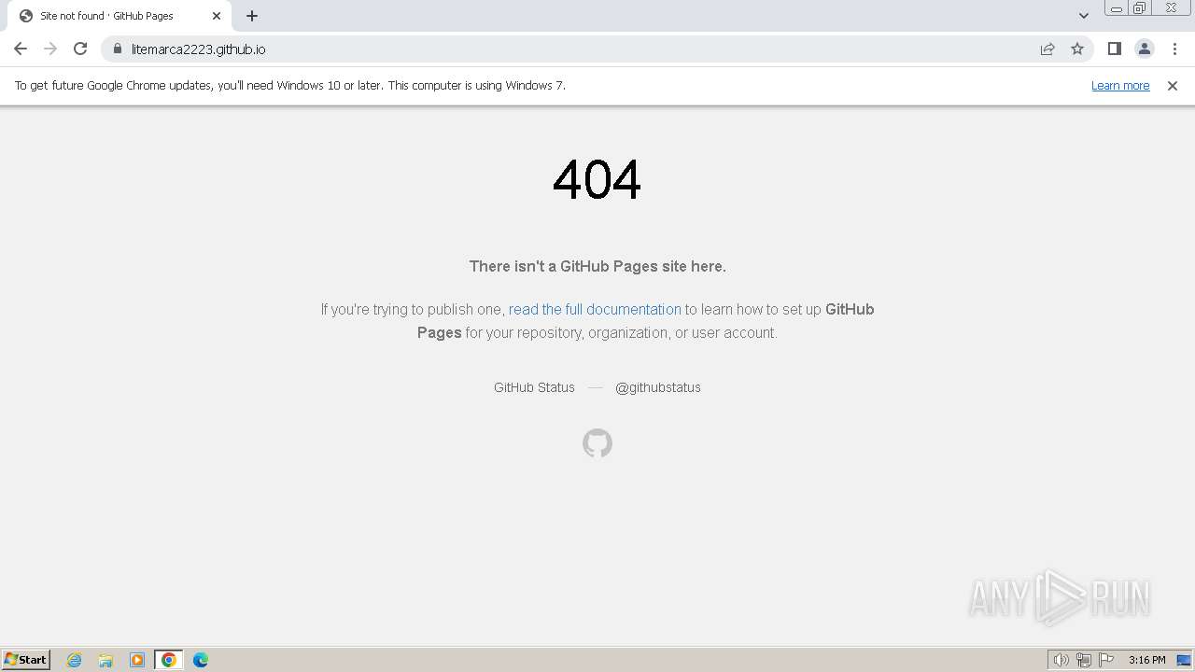Share this page icon

pyautogui.click(x=1047, y=49)
